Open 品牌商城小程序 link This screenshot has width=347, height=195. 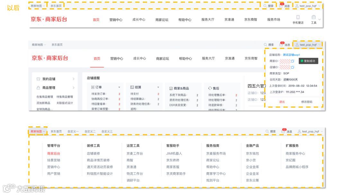click(297, 167)
